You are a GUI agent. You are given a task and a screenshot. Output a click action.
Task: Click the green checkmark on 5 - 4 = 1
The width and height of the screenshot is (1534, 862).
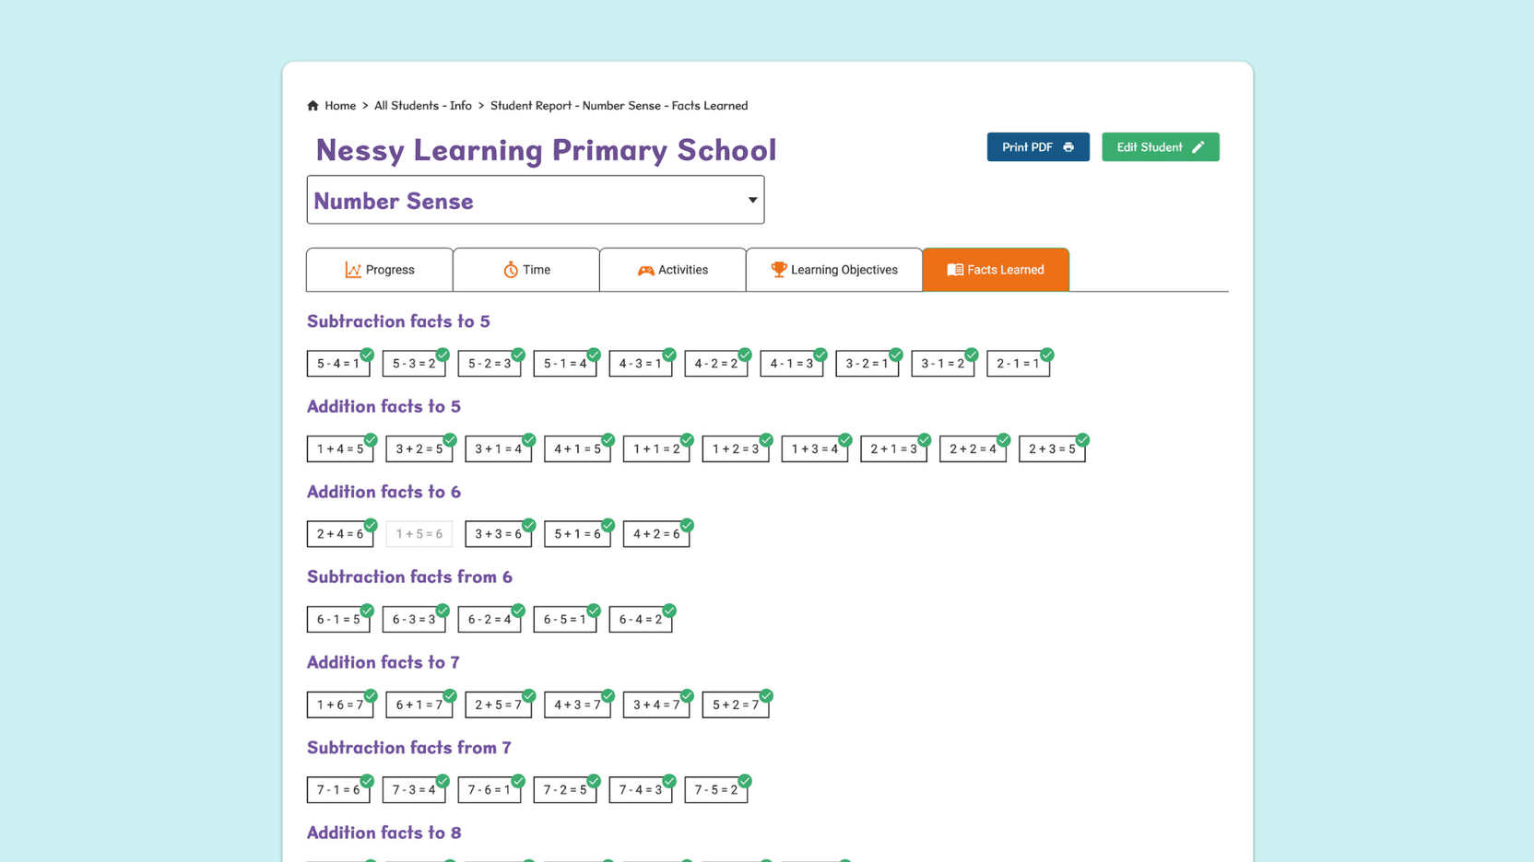point(367,355)
